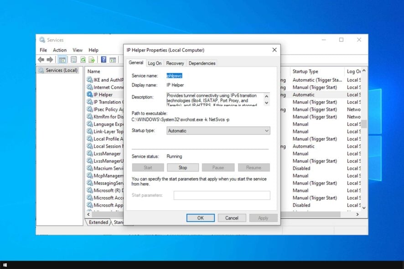Click the gear icon beside KtmRm for Dis

coord(90,116)
